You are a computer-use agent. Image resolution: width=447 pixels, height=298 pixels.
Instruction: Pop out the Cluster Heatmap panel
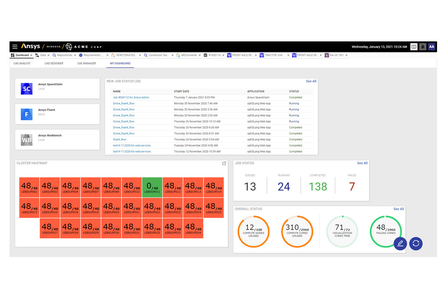[x=224, y=163]
